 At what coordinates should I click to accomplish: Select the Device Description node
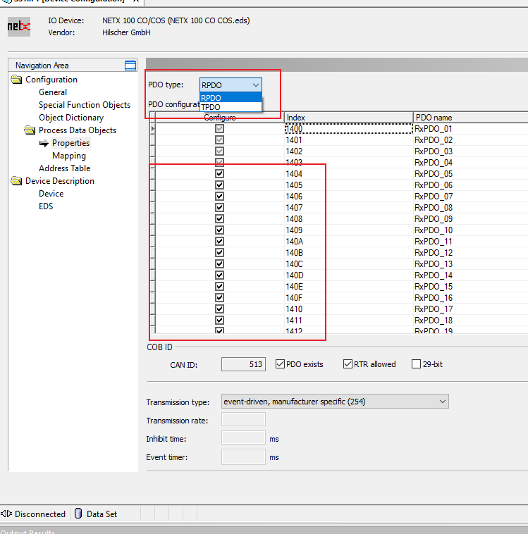click(60, 181)
